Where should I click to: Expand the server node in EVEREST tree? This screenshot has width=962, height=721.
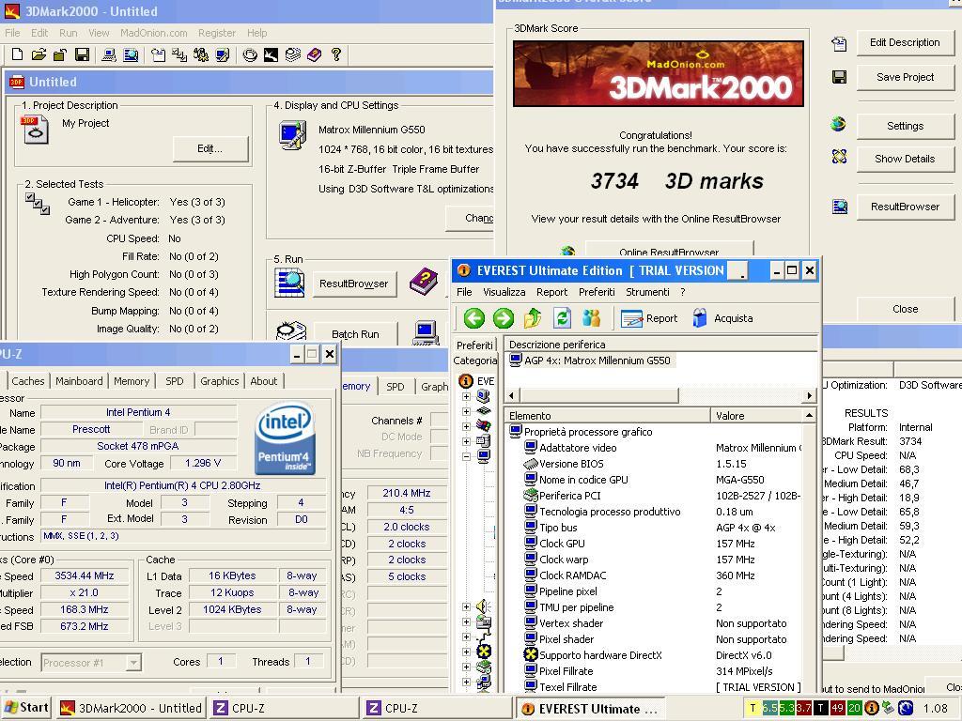466,441
